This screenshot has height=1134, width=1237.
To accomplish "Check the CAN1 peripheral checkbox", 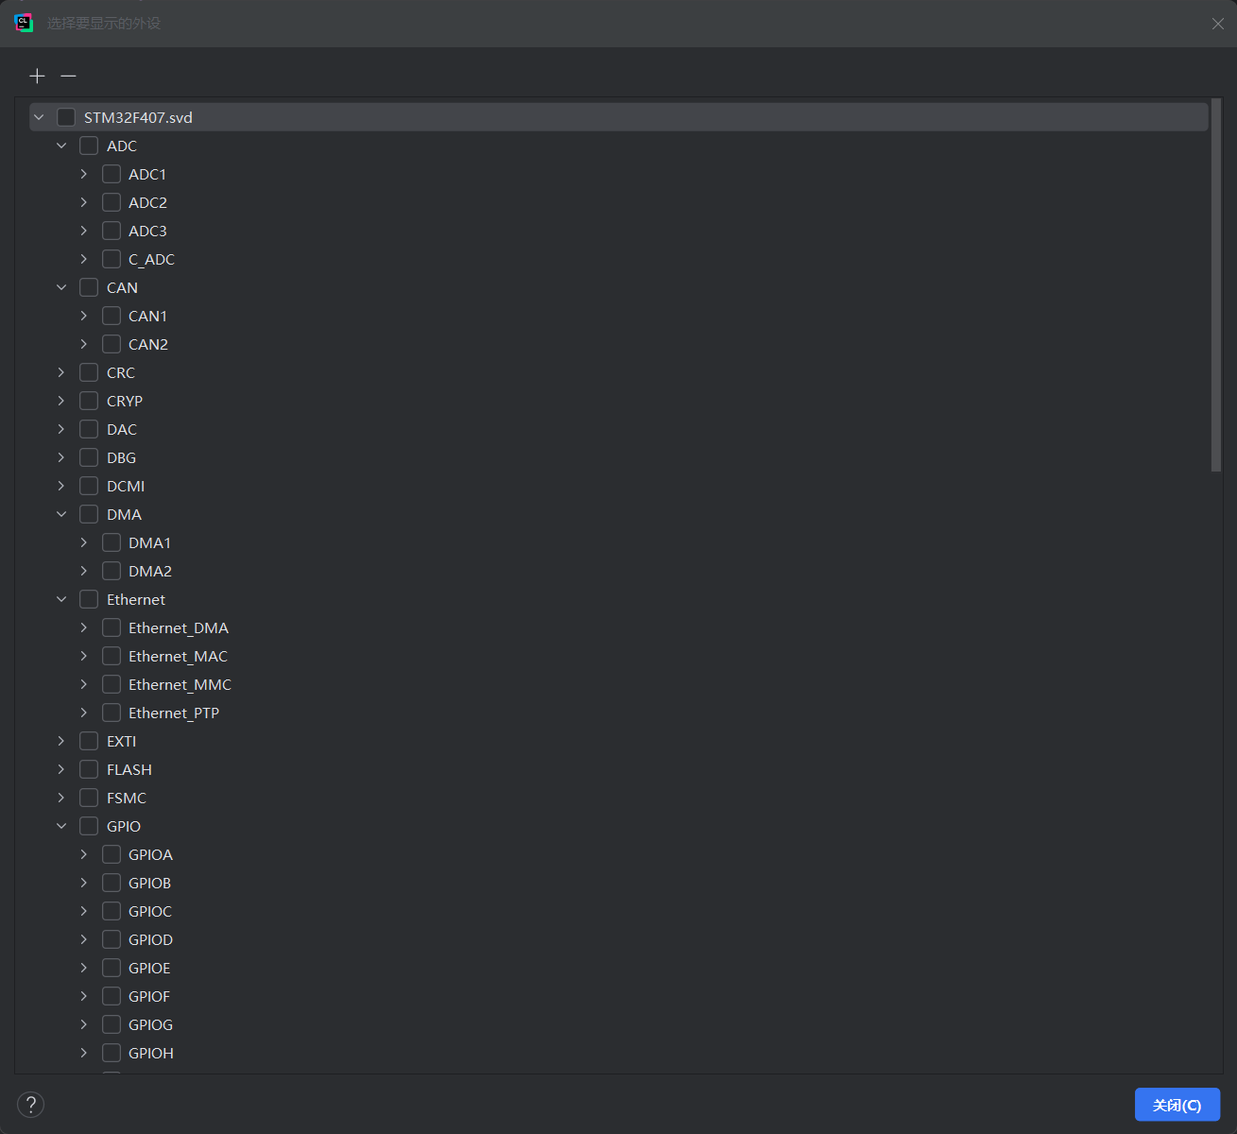I will 112,316.
